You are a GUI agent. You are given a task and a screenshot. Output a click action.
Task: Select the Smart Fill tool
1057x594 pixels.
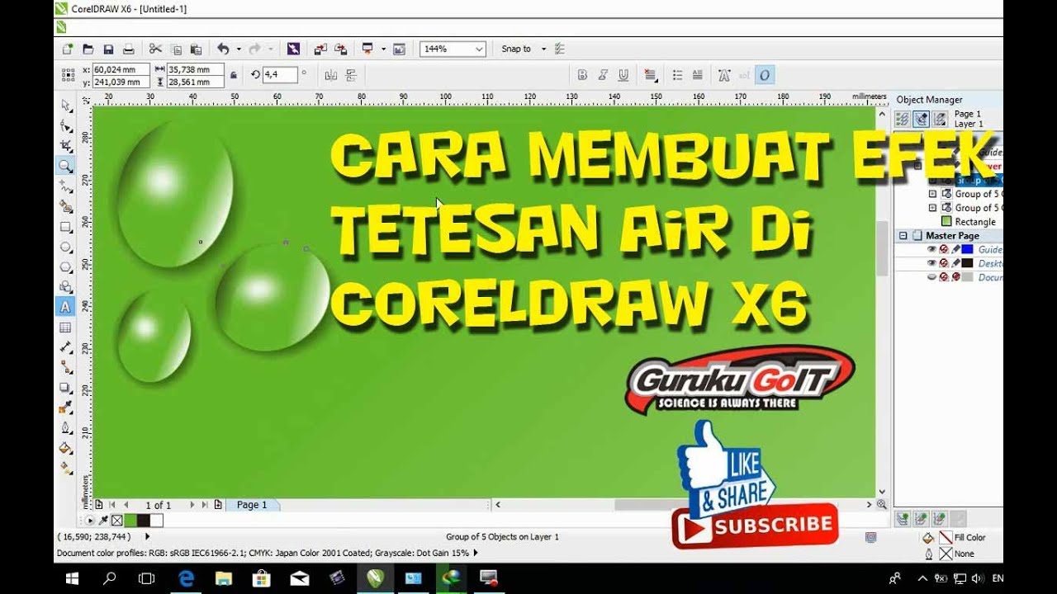(65, 206)
